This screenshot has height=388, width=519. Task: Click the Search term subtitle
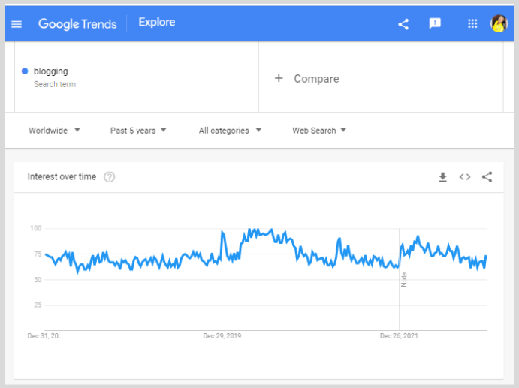[55, 84]
